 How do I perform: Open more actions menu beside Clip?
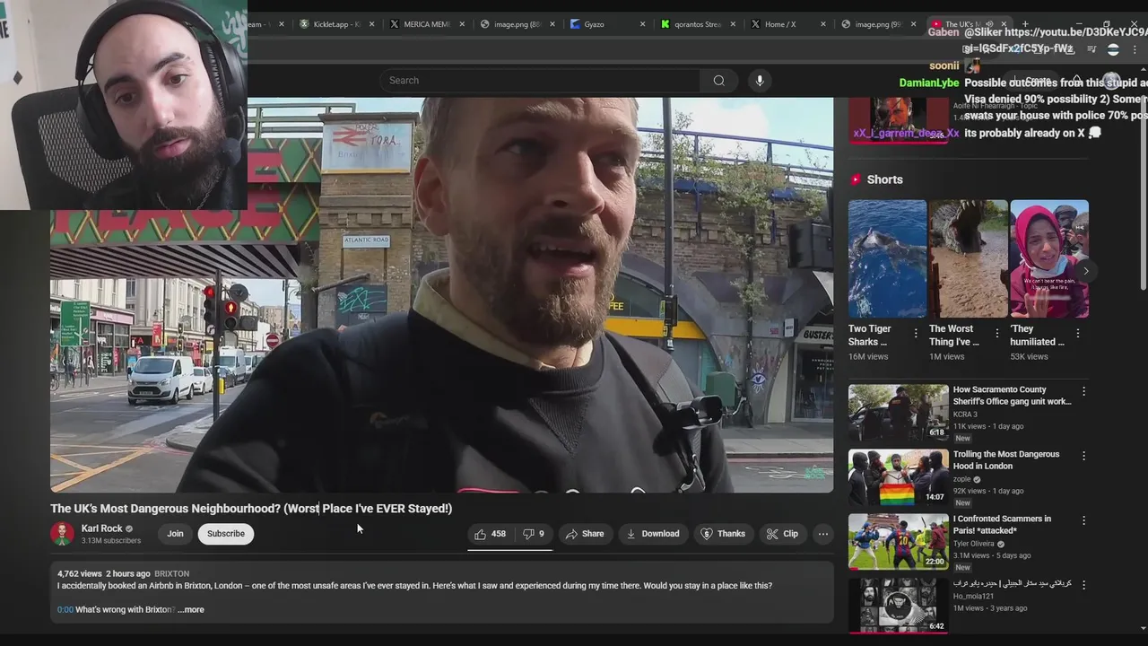(822, 534)
